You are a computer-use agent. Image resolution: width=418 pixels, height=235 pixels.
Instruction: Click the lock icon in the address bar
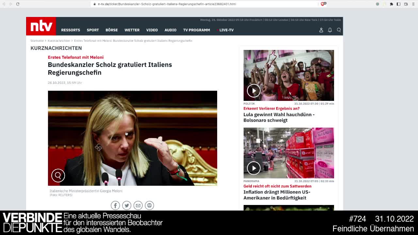[x=95, y=4]
